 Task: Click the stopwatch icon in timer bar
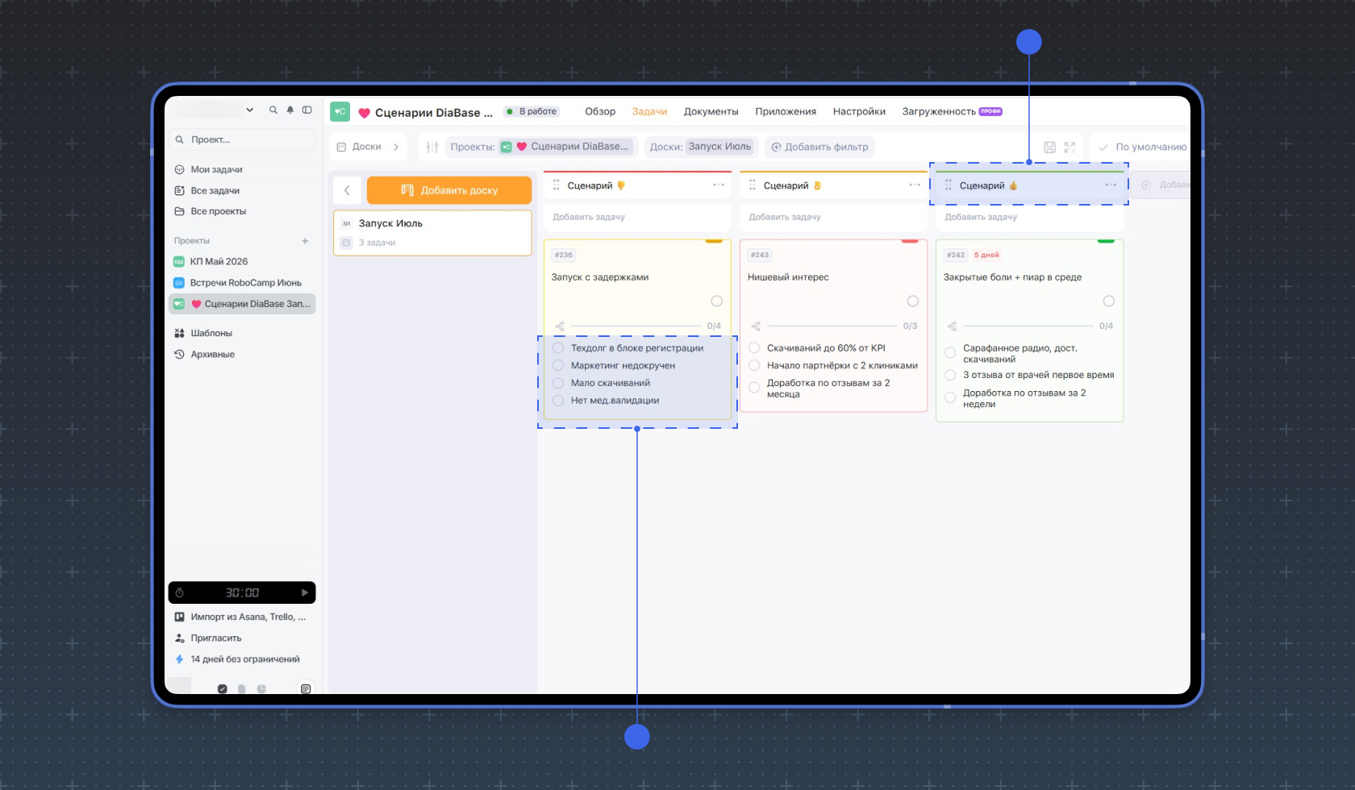pyautogui.click(x=180, y=592)
